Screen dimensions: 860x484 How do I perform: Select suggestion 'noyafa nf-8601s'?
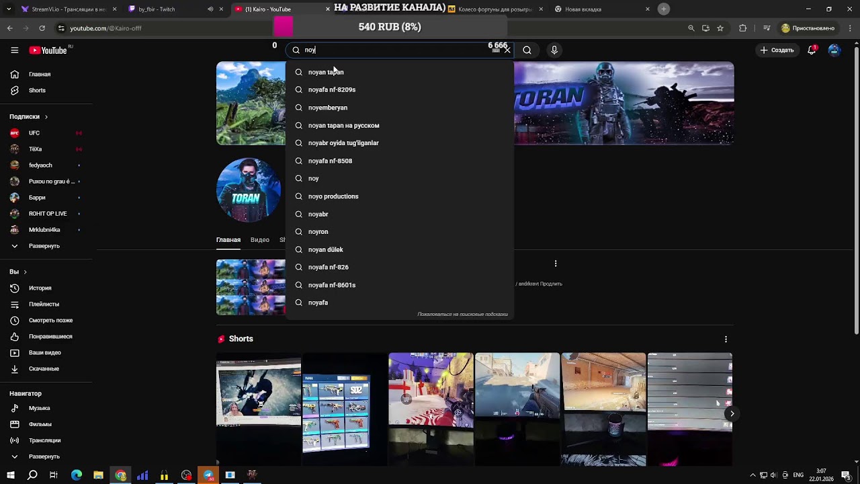pos(400,285)
